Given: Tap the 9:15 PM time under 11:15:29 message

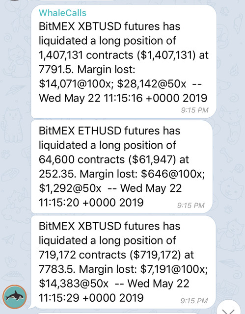Looking at the screenshot, I should [194, 301].
